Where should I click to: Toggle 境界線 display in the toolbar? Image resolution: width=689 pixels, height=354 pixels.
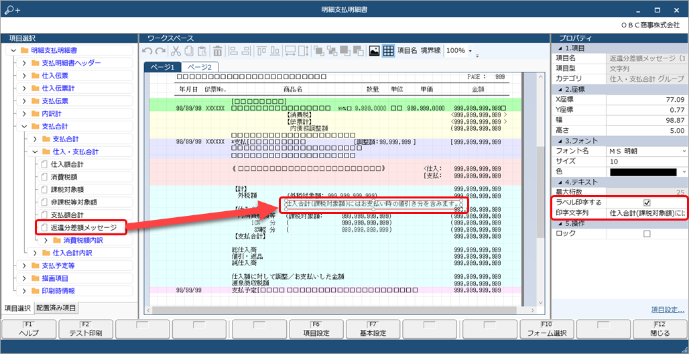pos(430,51)
